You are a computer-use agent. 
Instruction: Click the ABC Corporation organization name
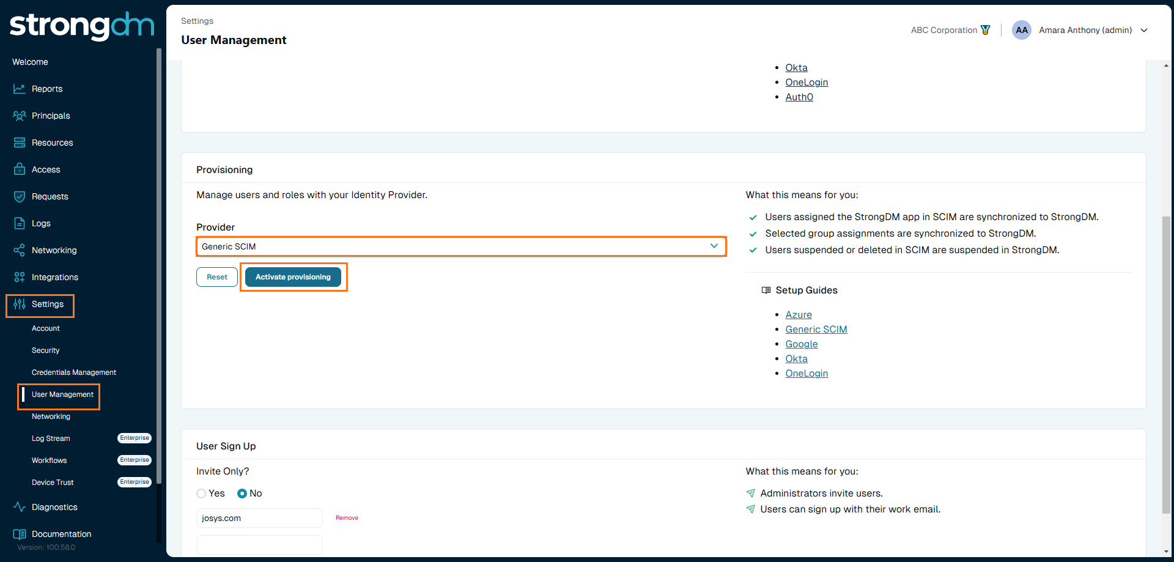(x=944, y=30)
